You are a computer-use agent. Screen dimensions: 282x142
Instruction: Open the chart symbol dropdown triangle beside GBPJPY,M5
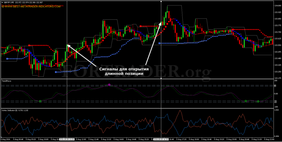click(2, 2)
